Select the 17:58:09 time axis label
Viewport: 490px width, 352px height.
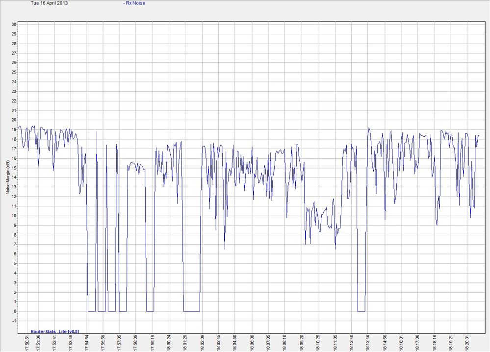pos(136,343)
